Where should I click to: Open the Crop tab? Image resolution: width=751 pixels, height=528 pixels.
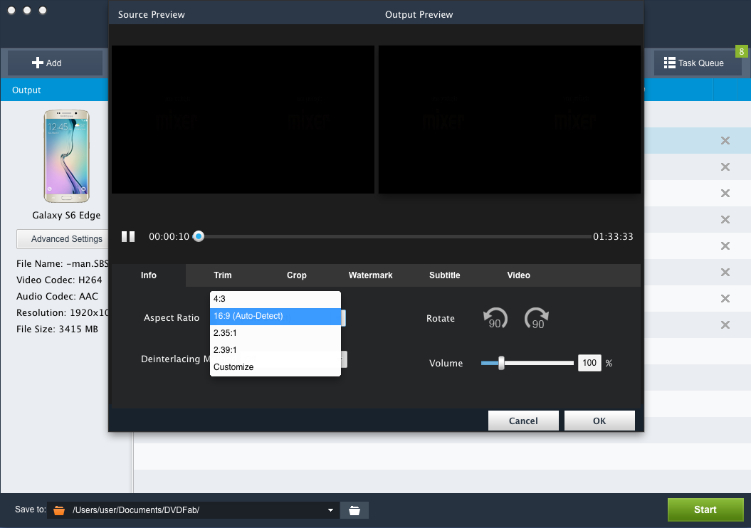(296, 275)
